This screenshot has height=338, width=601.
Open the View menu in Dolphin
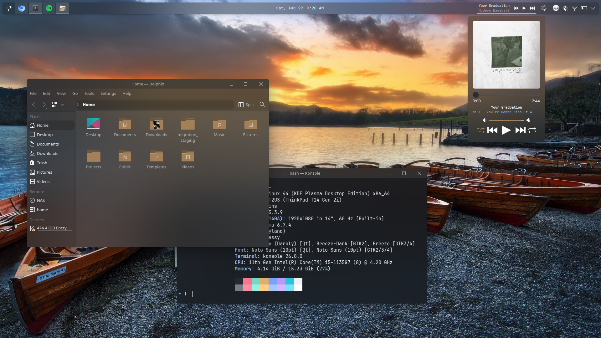point(61,93)
